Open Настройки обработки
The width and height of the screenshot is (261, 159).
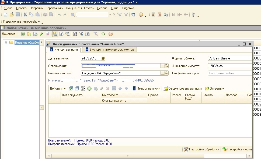click(x=201, y=149)
